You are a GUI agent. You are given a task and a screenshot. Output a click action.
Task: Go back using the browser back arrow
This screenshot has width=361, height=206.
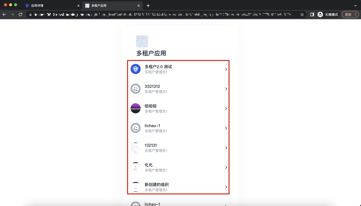tap(4, 14)
